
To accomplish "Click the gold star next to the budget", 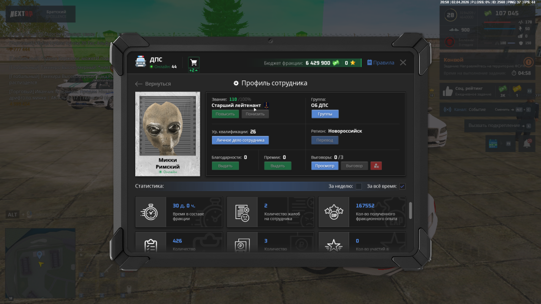I will (353, 63).
